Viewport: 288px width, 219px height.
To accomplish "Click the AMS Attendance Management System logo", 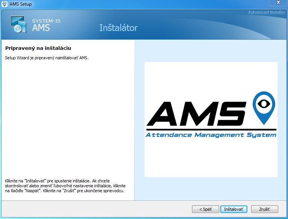I will tap(211, 119).
